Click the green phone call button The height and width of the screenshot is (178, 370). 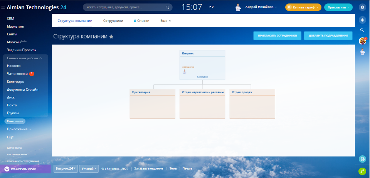[362, 171]
